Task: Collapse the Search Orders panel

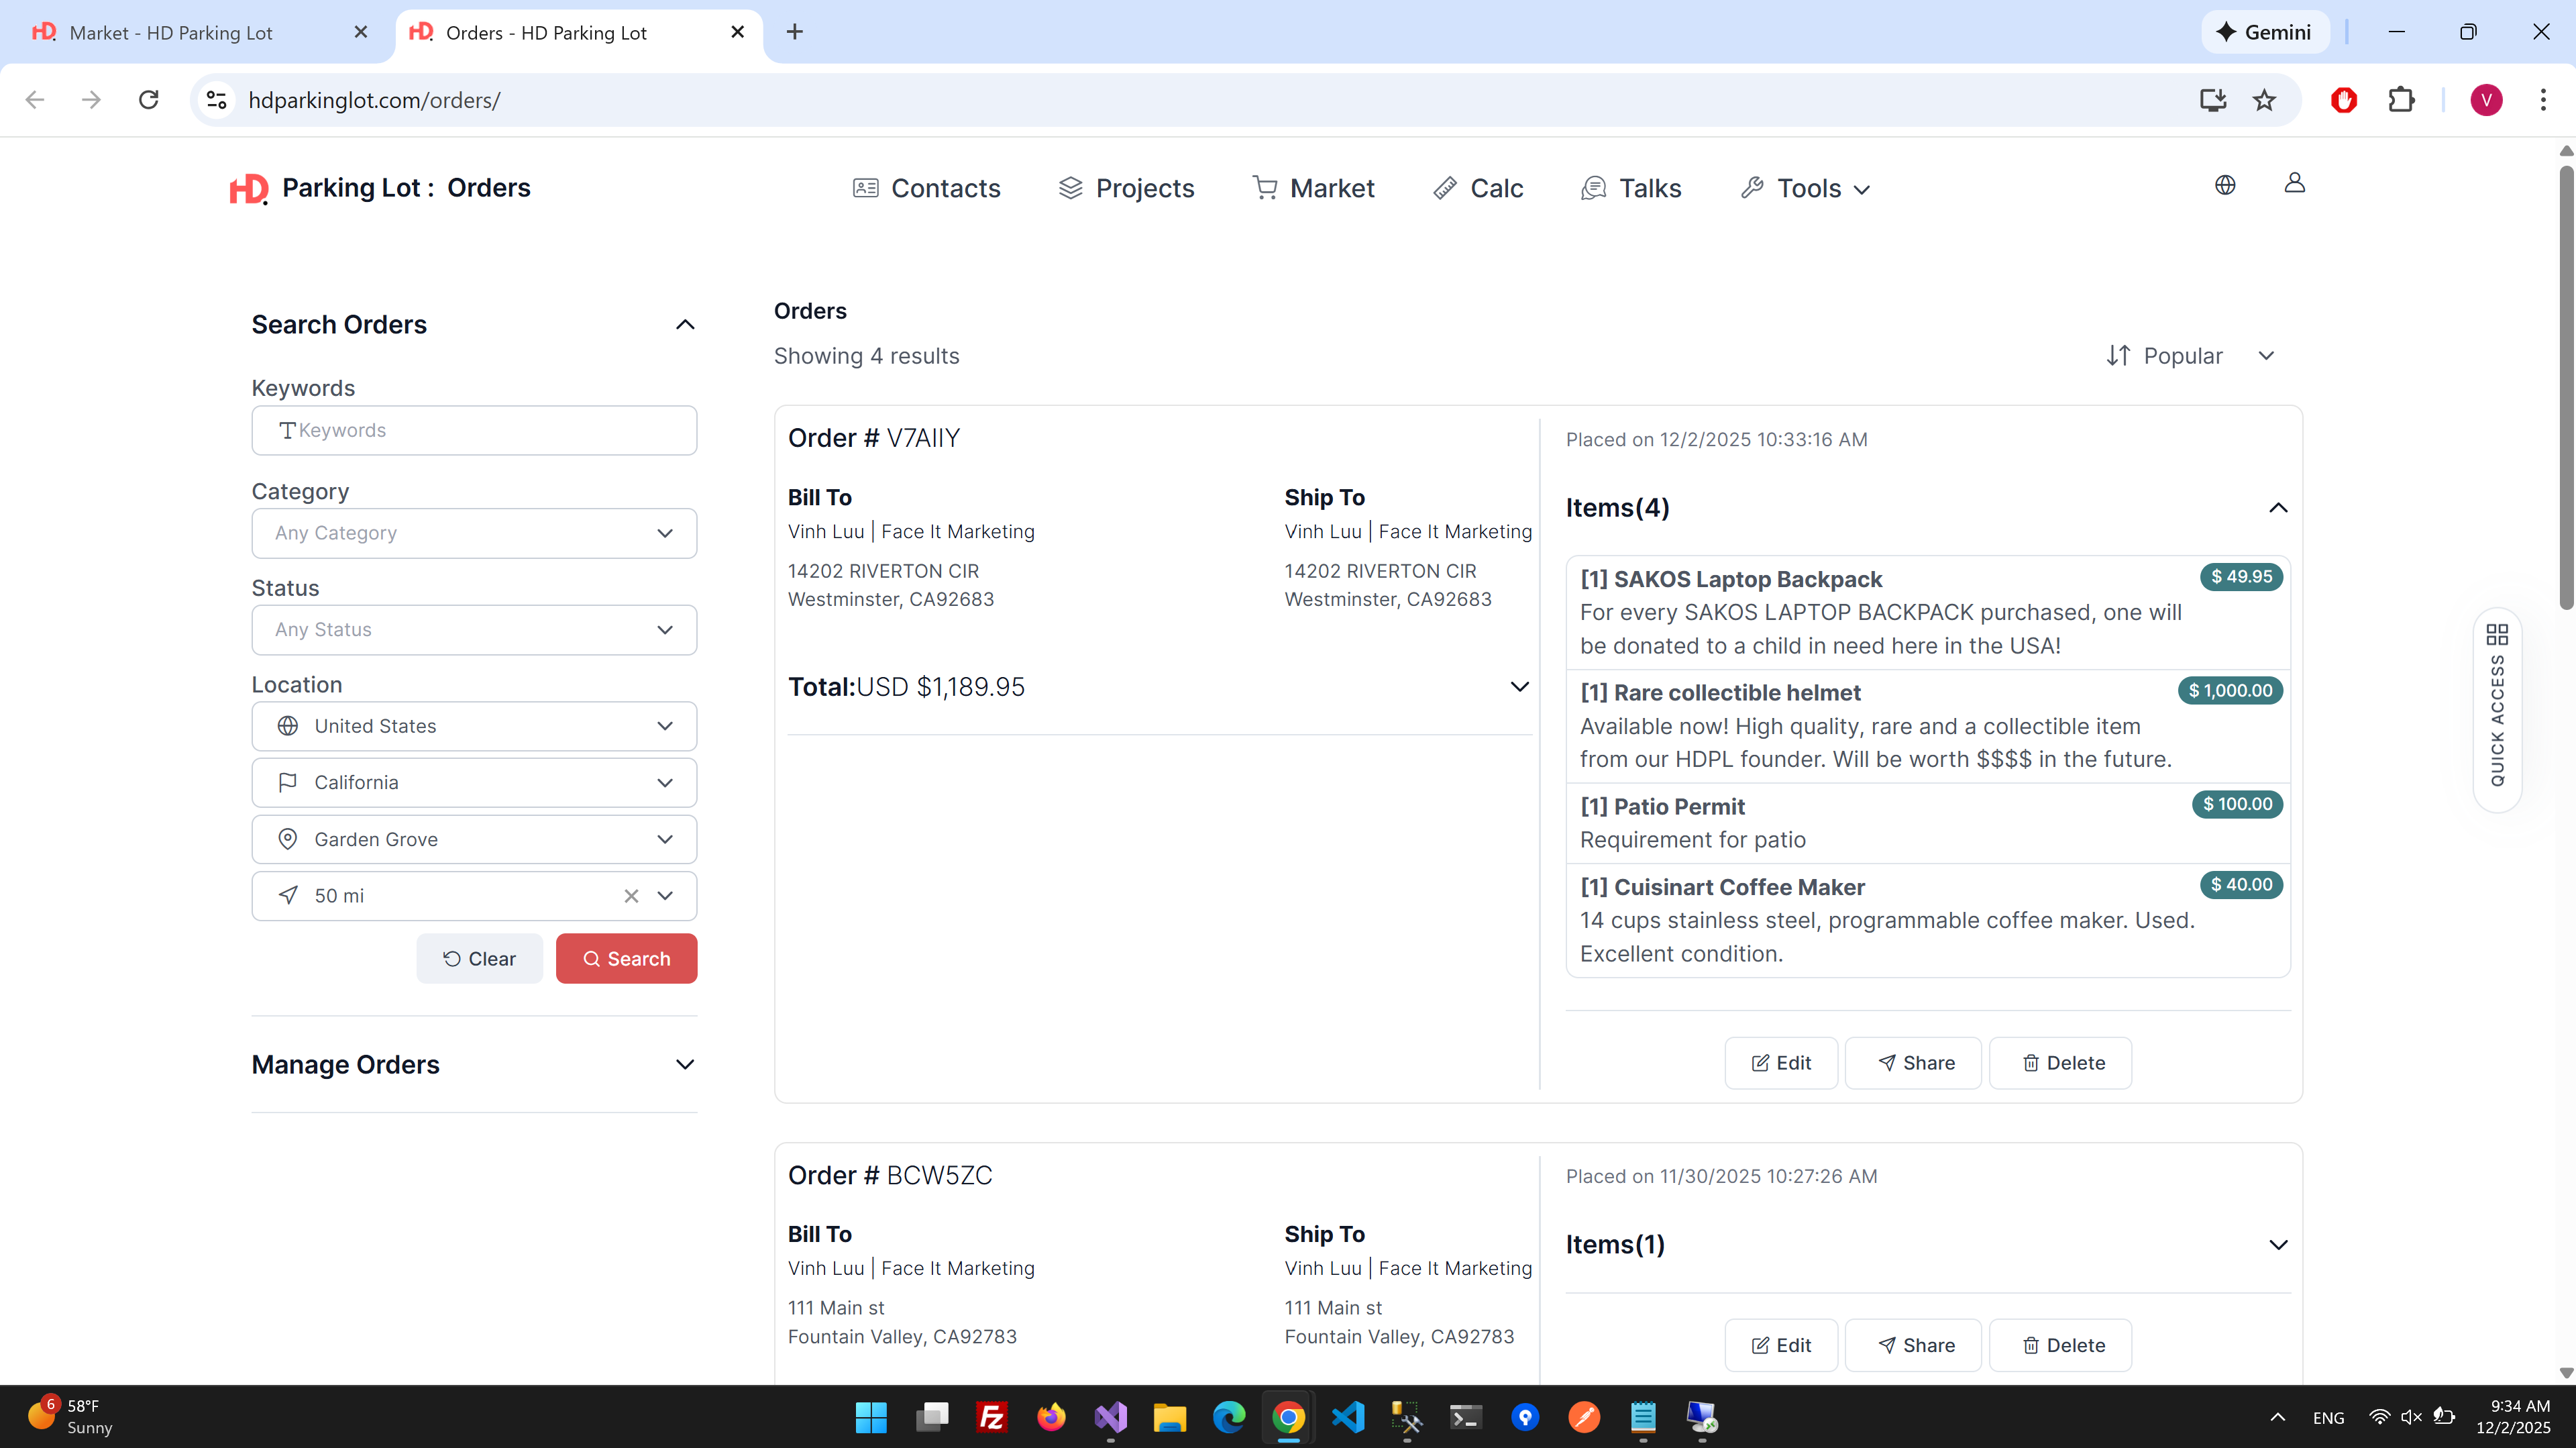Action: [685, 325]
